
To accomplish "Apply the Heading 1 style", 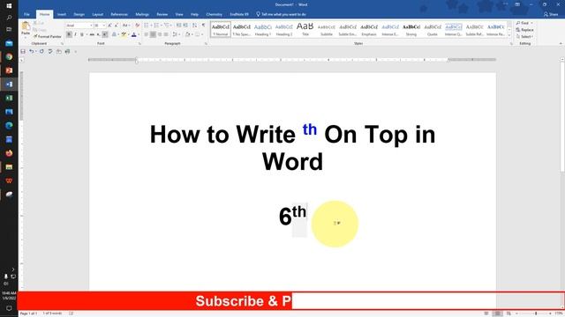I will 263,29.
